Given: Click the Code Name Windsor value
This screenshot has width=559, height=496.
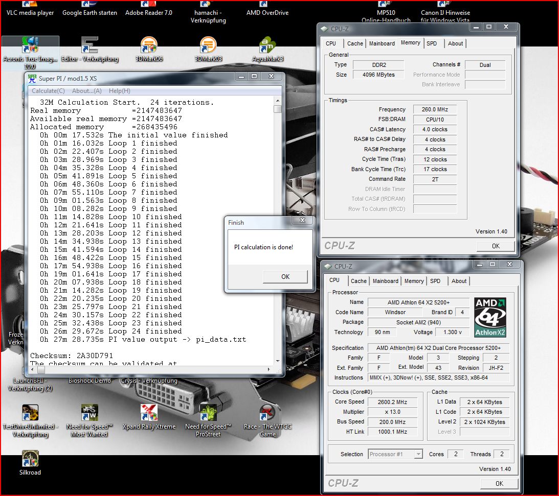Looking at the screenshot, I should click(395, 312).
